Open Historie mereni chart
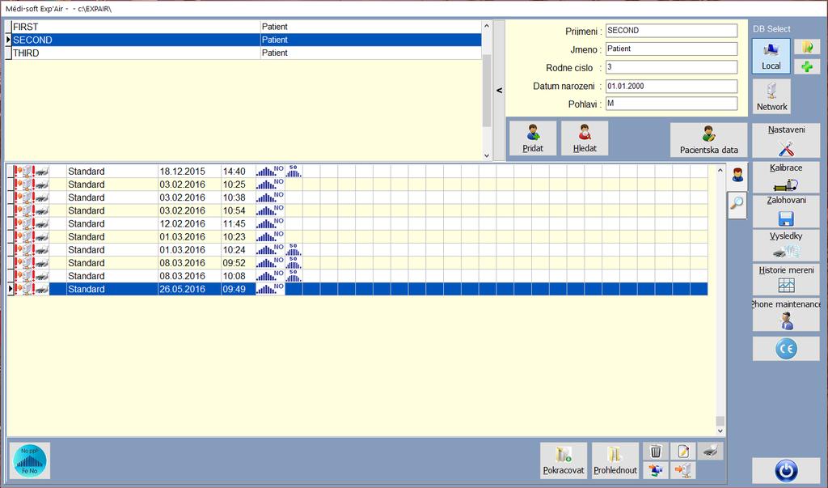The height and width of the screenshot is (488, 828). click(786, 279)
